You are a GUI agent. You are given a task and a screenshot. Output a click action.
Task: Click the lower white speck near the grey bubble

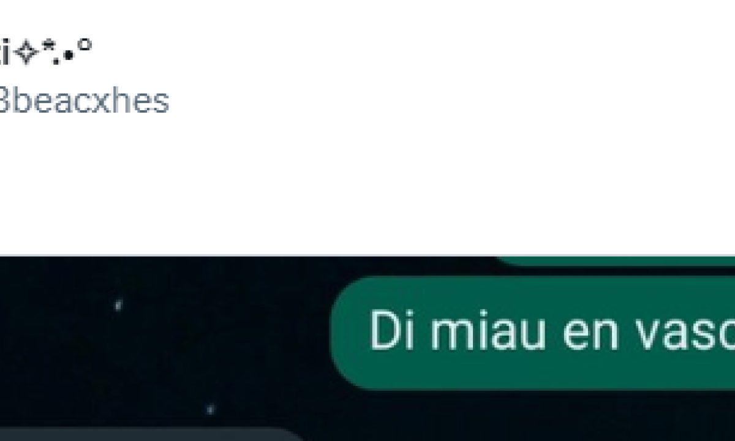click(x=210, y=409)
